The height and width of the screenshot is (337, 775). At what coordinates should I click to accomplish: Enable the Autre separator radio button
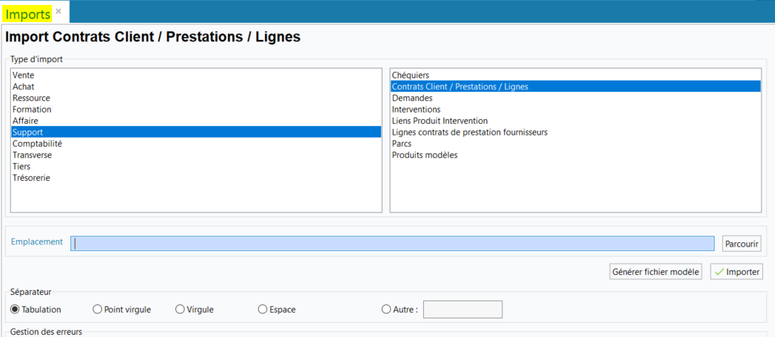387,309
